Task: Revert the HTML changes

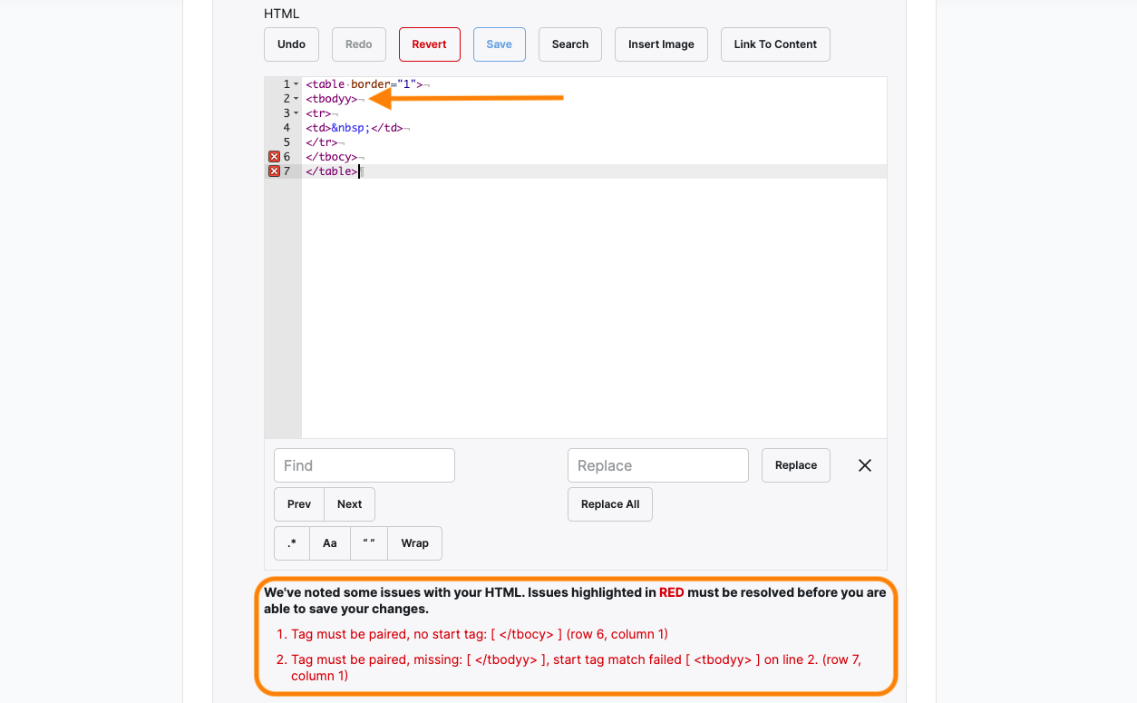Action: pos(429,44)
